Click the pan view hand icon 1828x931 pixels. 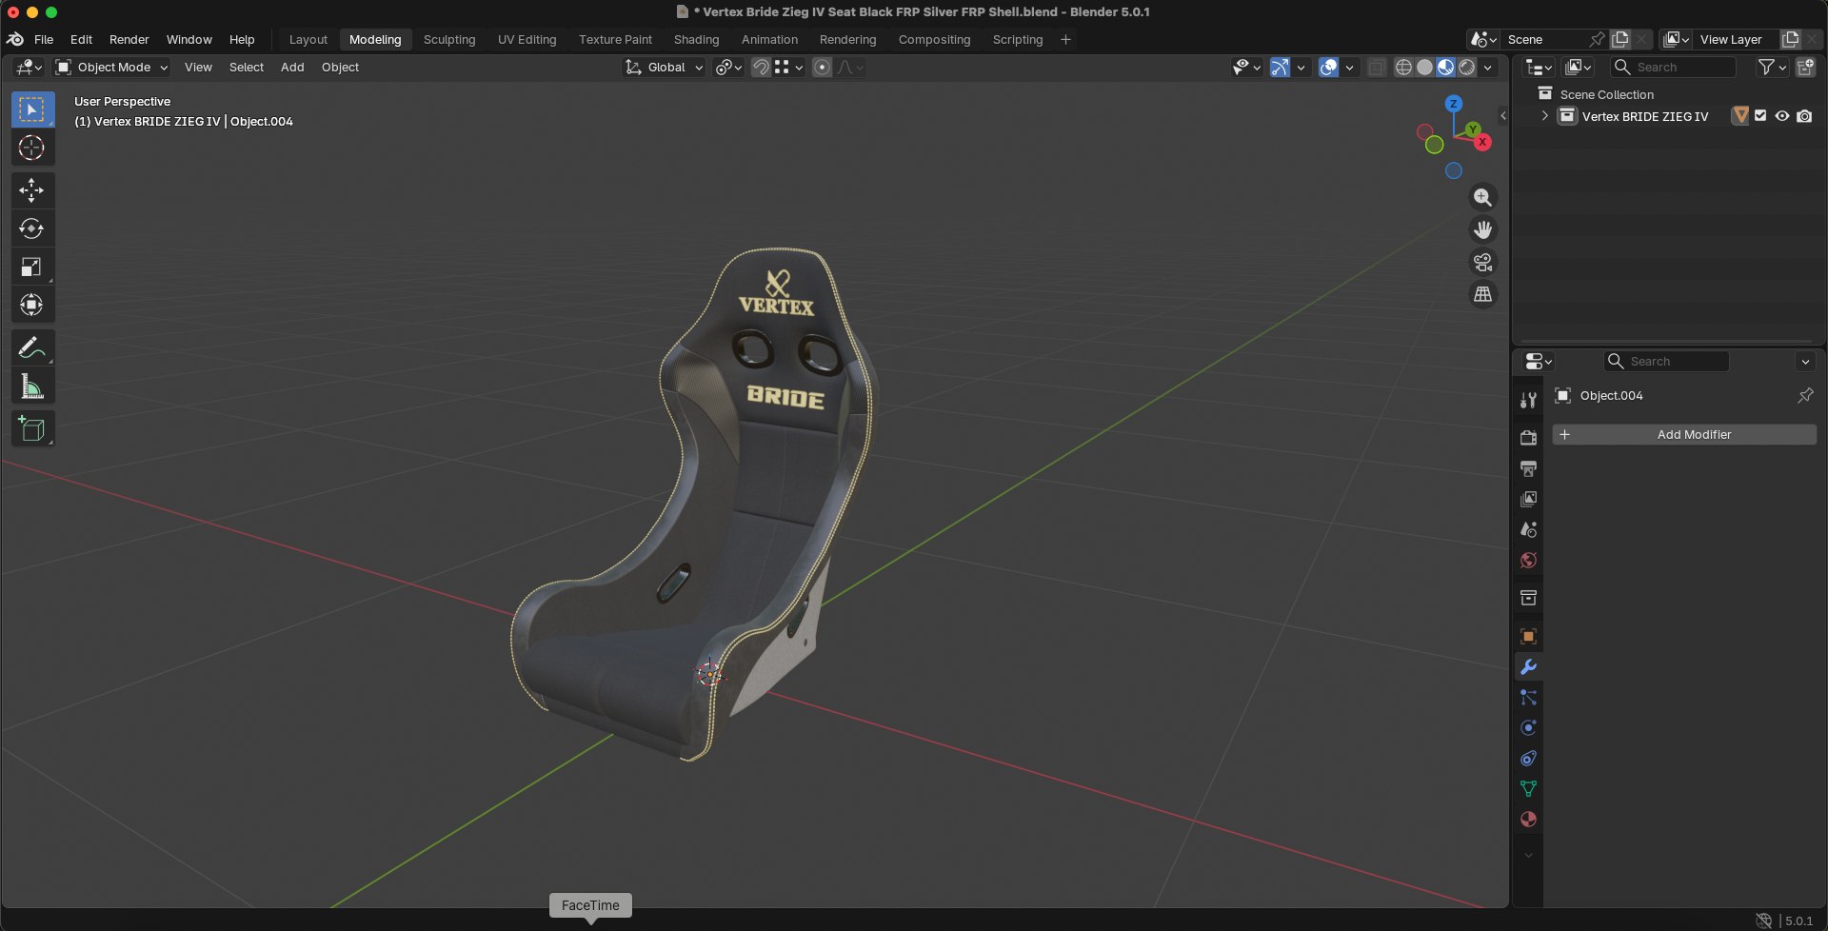[x=1482, y=229]
